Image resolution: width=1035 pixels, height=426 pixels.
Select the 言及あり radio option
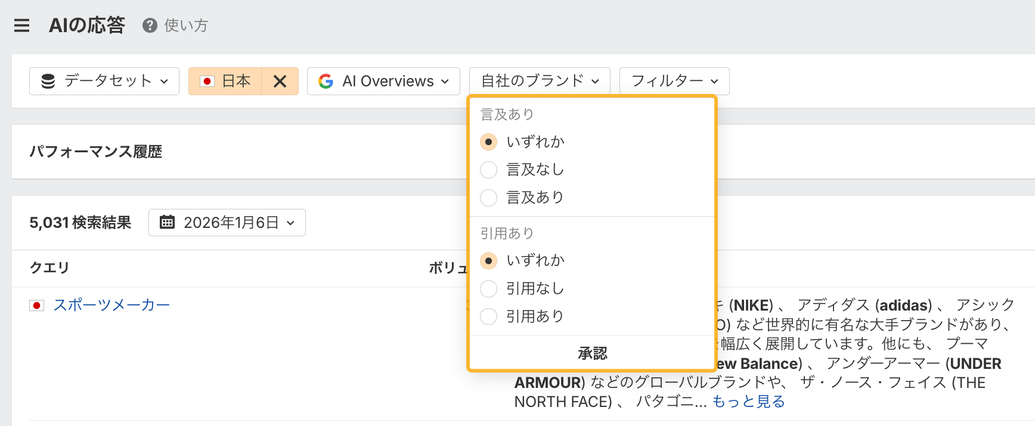(488, 198)
